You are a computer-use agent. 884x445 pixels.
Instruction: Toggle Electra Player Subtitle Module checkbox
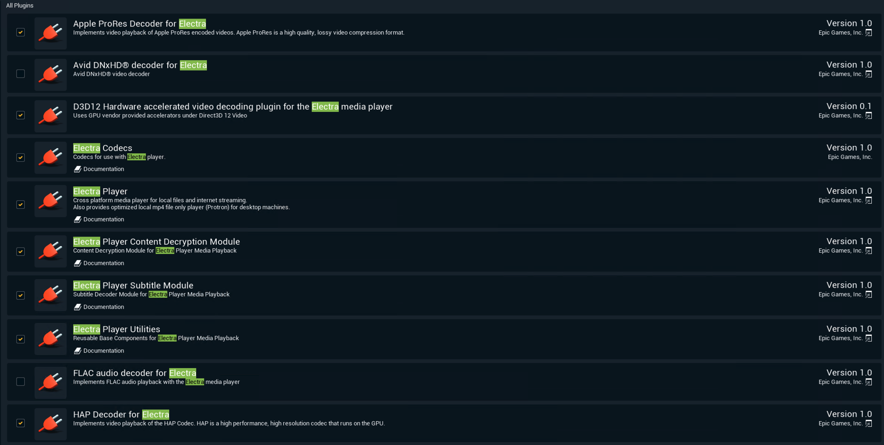click(21, 295)
